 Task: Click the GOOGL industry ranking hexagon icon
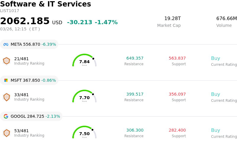pyautogui.click(x=7, y=133)
